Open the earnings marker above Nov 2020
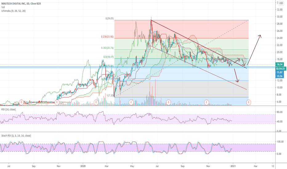The height and width of the screenshot is (169, 287). [206, 102]
